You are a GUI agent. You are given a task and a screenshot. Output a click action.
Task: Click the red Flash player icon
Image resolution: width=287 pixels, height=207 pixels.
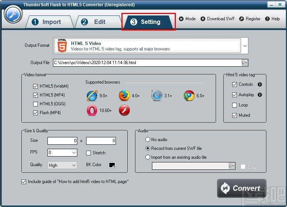[x=124, y=110]
